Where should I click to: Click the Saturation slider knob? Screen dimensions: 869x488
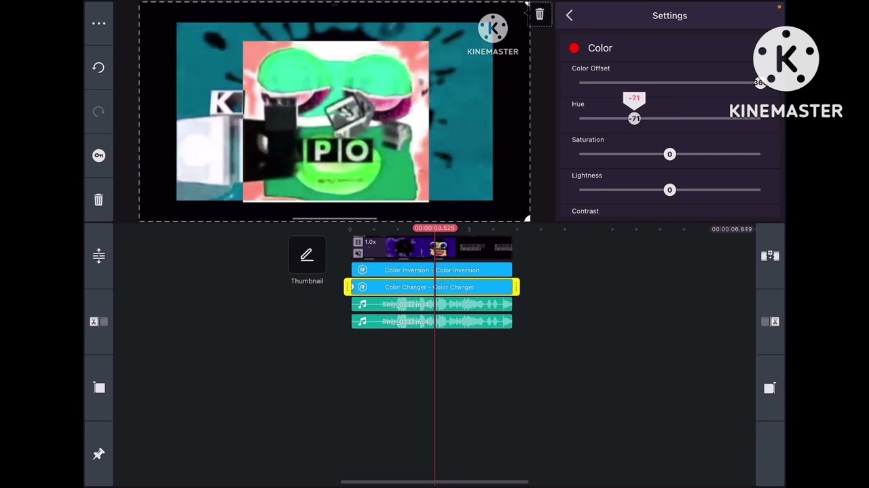(669, 155)
